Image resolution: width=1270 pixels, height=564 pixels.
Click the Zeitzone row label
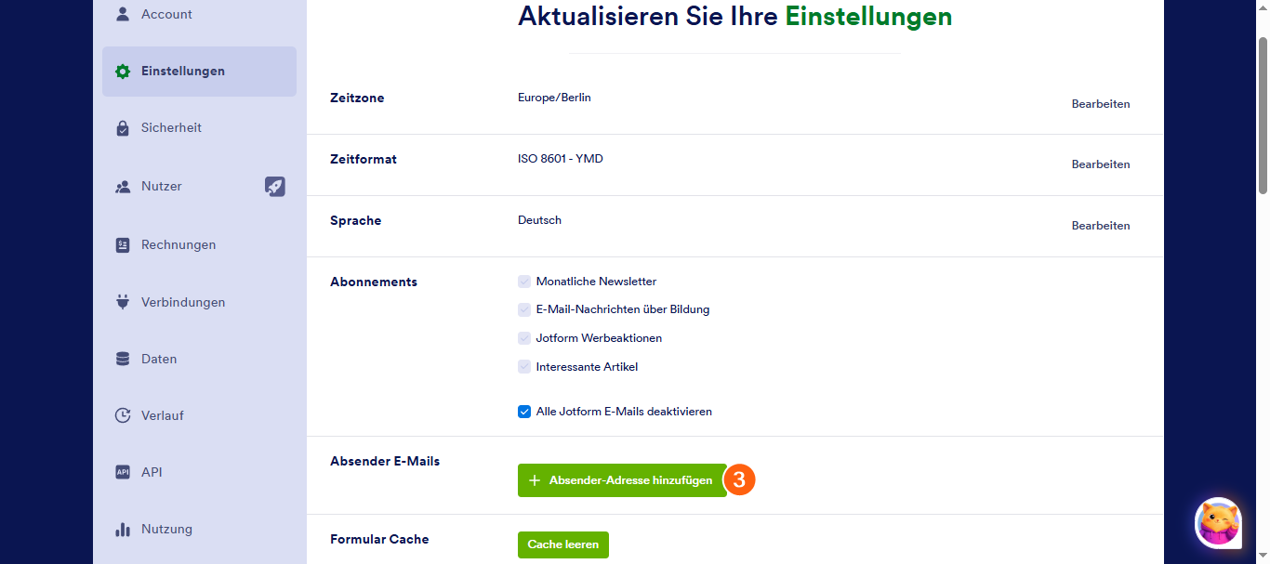357,98
